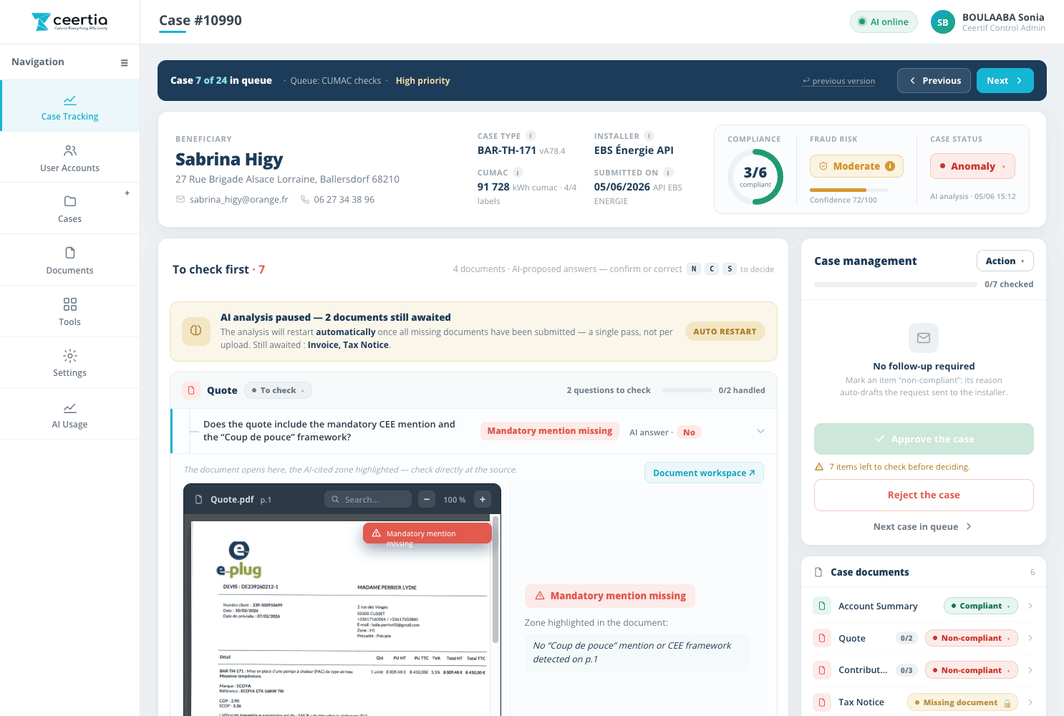
Task: Click the warning icon by items left
Action: click(819, 467)
